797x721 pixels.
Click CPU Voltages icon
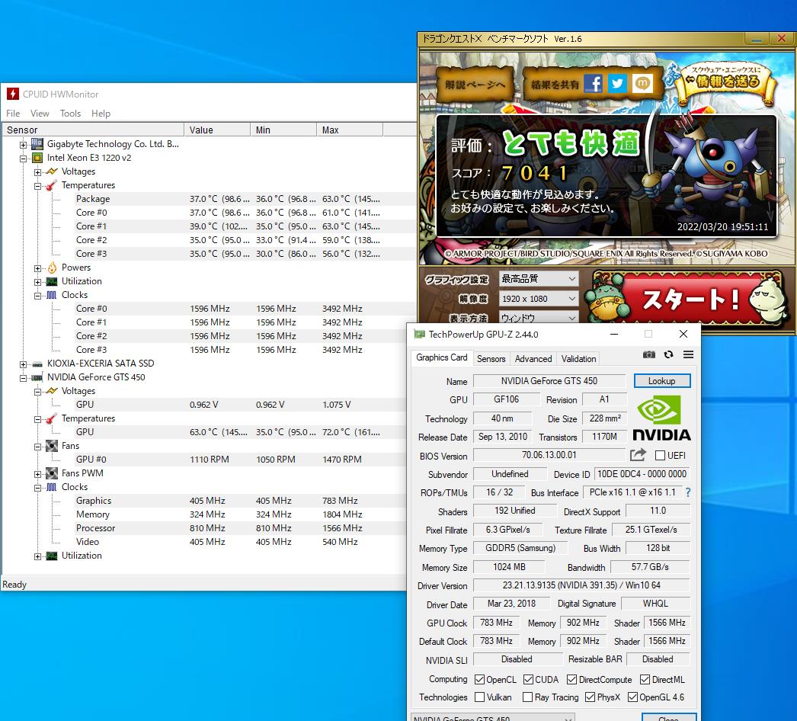click(x=52, y=171)
